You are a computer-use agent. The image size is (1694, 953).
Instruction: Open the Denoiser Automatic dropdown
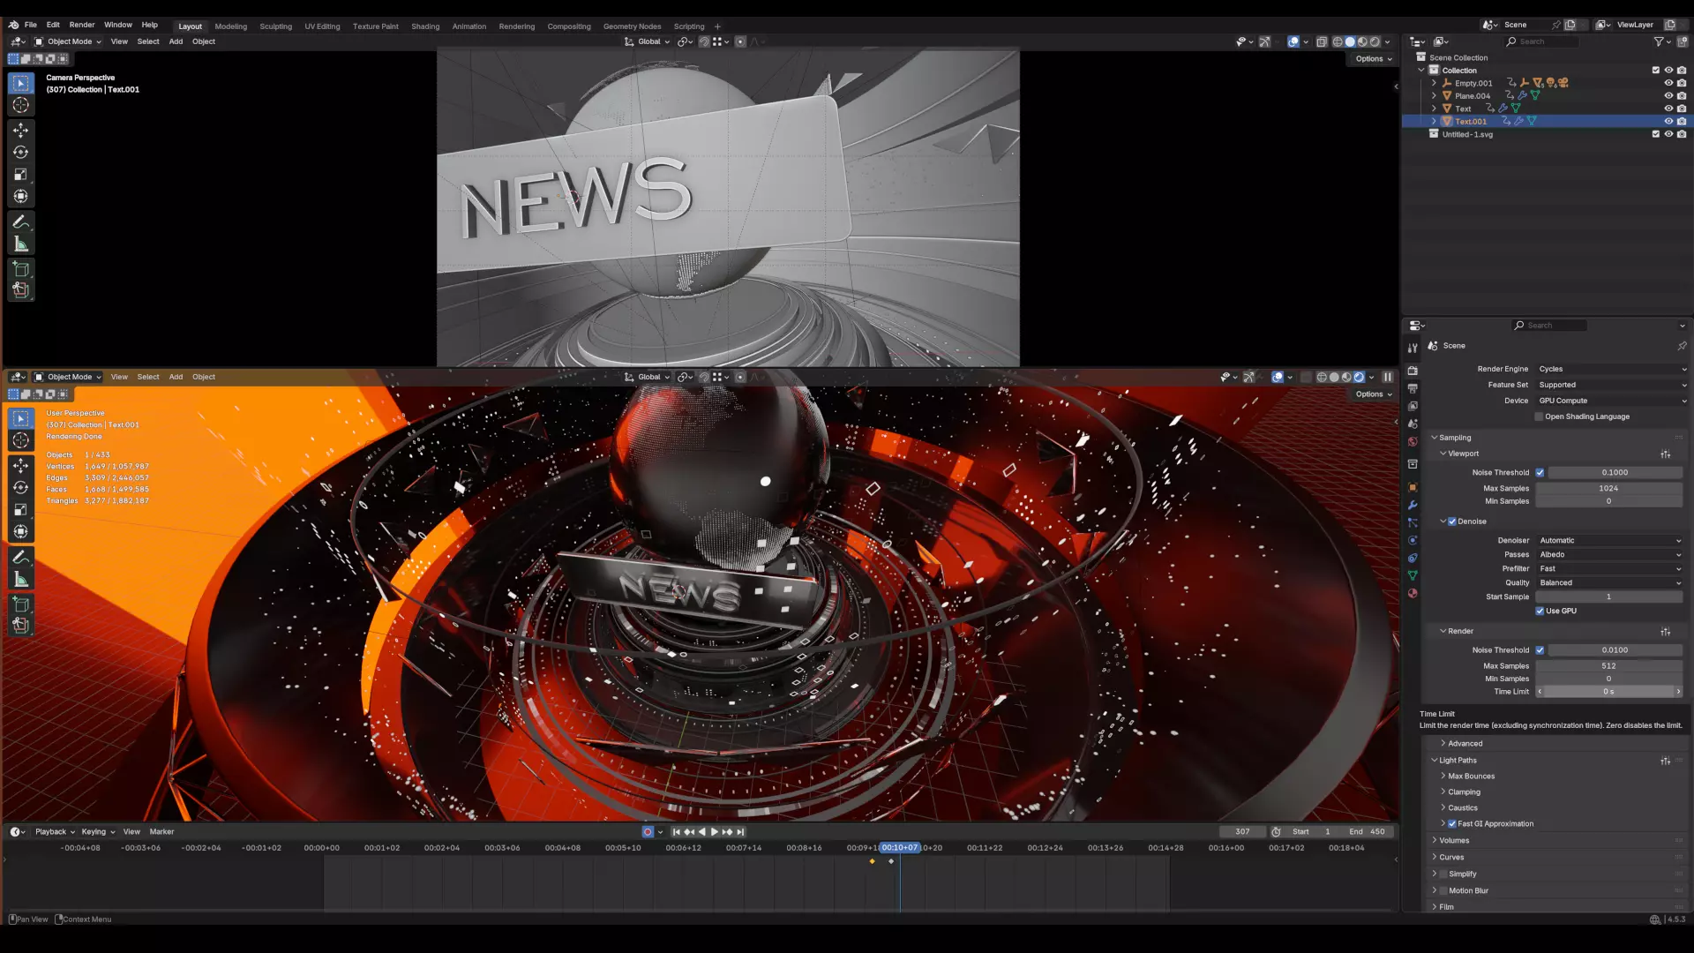1609,541
